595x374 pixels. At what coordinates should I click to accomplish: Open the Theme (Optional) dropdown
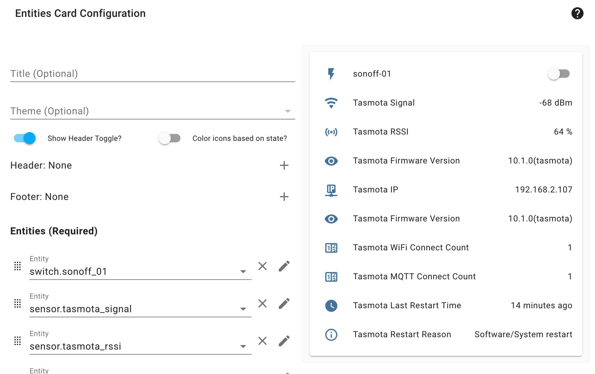coord(152,111)
